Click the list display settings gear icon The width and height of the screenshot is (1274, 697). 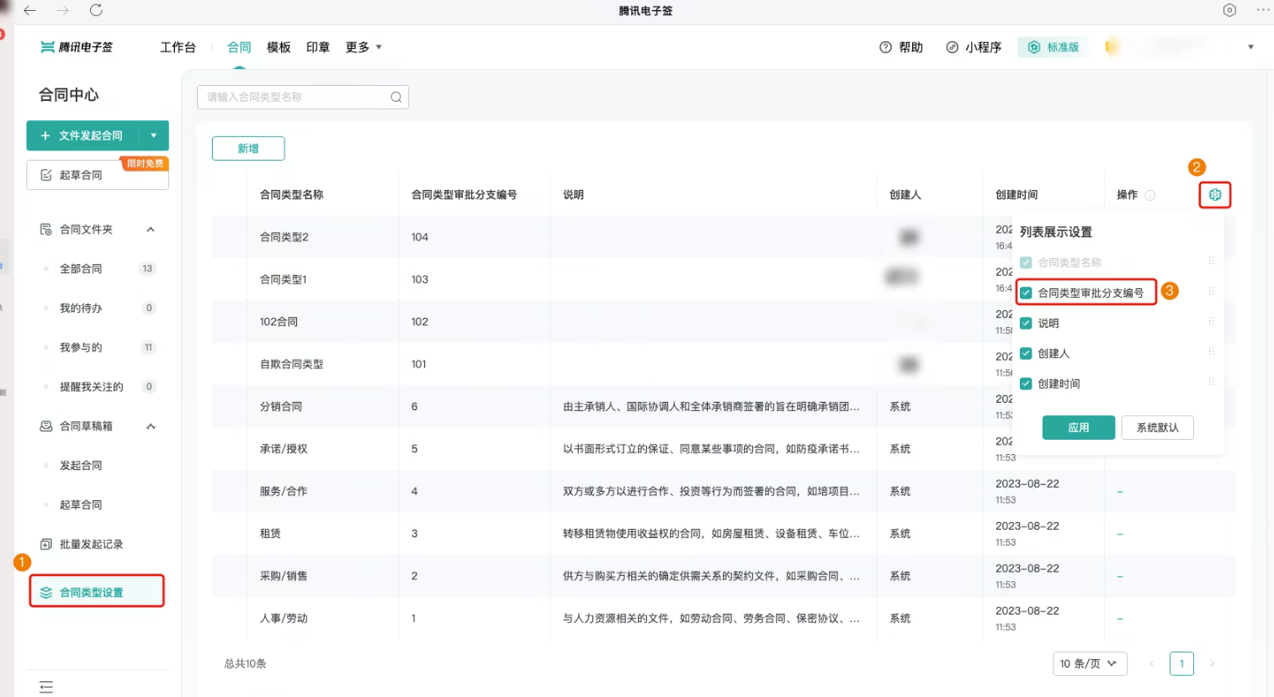1214,195
